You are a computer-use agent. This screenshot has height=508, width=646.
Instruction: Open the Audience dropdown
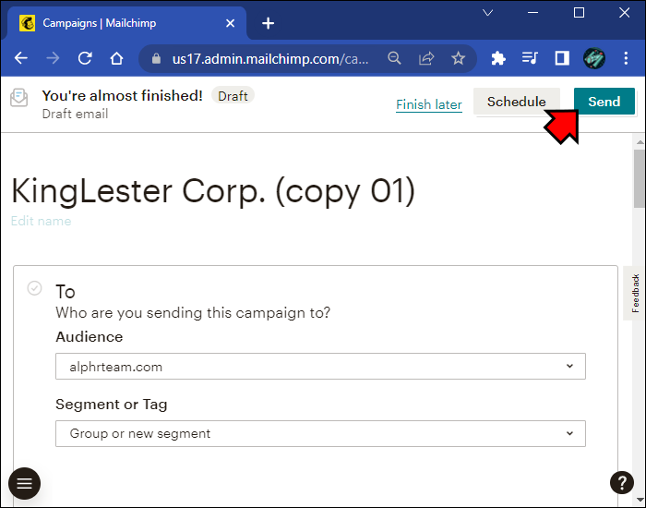click(320, 366)
